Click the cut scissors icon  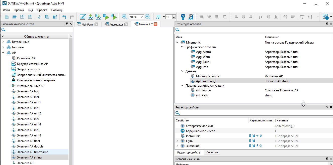[39, 17]
